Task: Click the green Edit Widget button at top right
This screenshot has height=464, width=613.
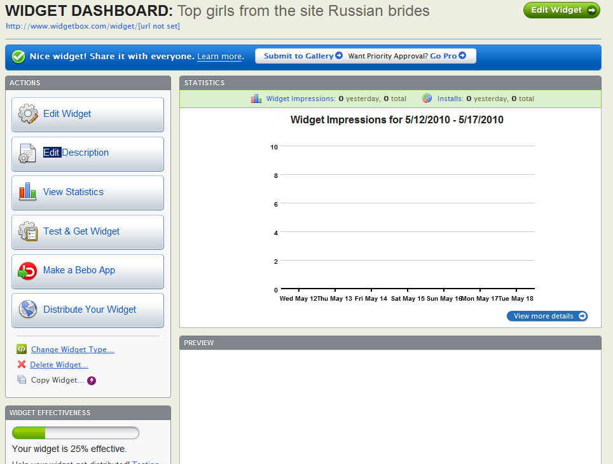Action: click(561, 10)
